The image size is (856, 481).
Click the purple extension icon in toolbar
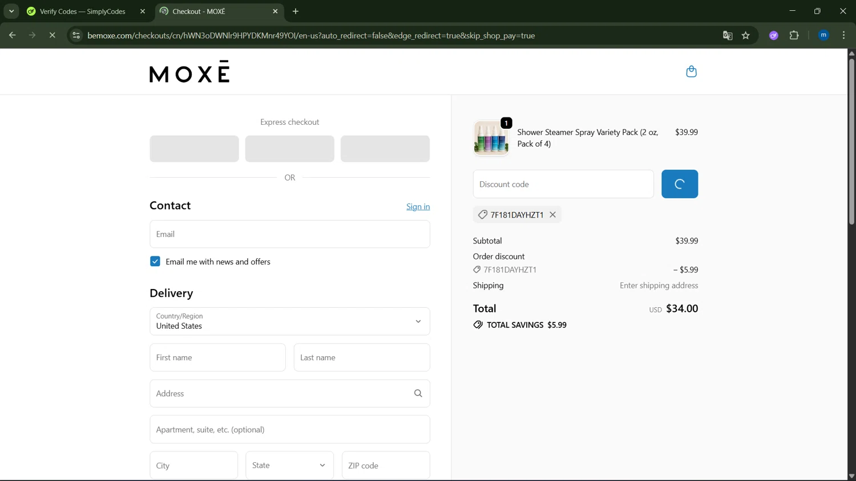click(773, 35)
